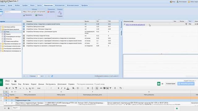
Task: Toggle the Отделочные работы checkbox
Action: click(2, 41)
